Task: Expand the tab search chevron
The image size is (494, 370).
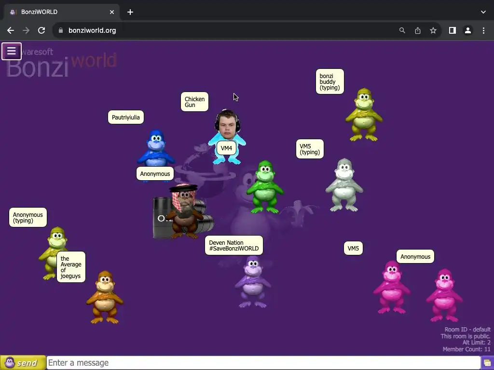Action: pos(483,12)
